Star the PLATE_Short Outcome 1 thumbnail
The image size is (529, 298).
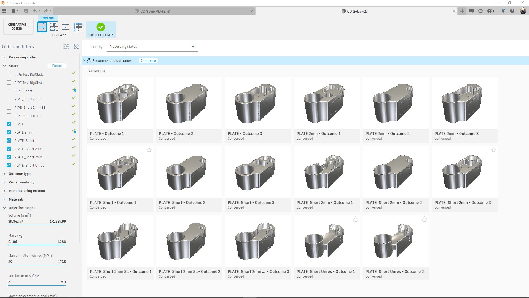tap(149, 150)
